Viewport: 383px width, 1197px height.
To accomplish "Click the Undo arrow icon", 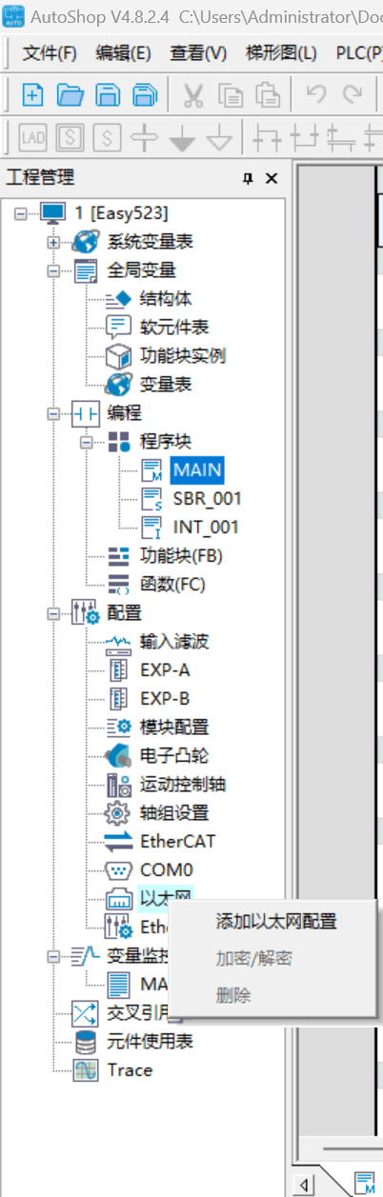I will pos(316,94).
